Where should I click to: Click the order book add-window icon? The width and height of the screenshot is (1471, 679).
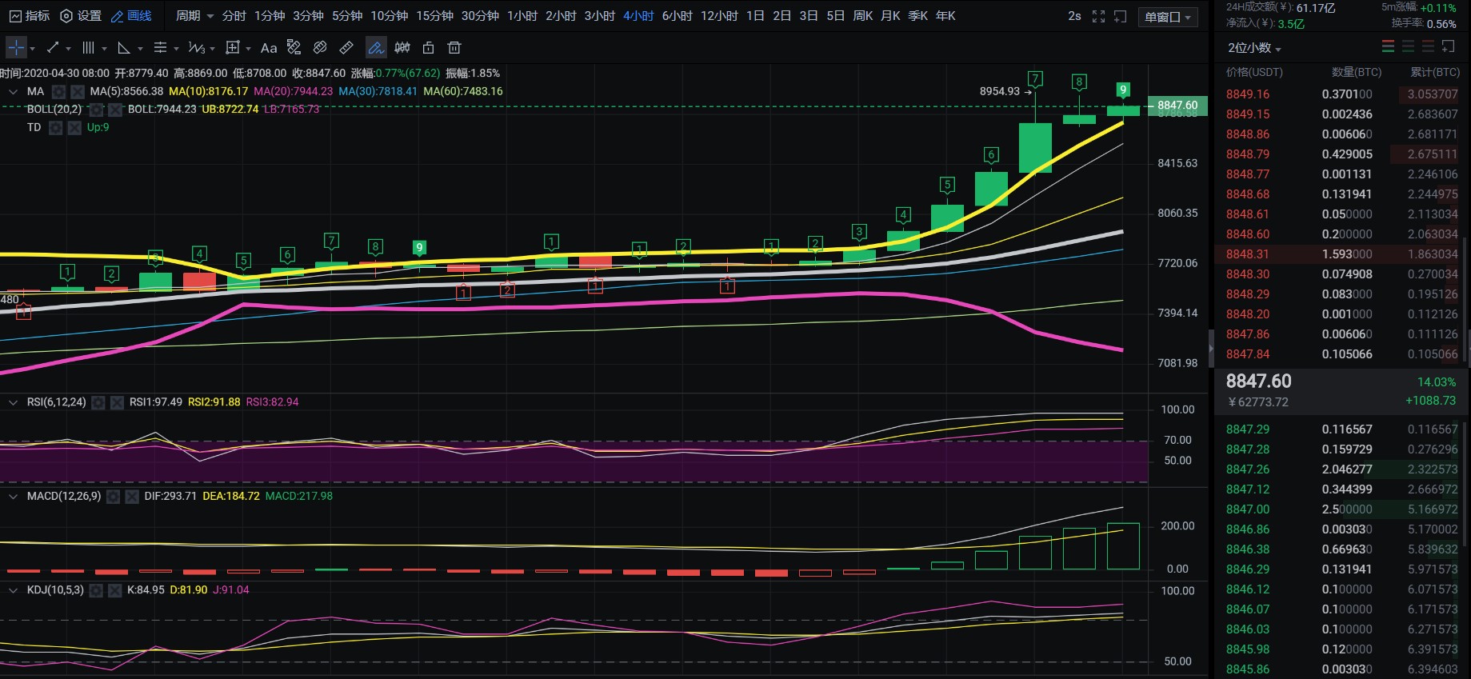click(x=1449, y=46)
